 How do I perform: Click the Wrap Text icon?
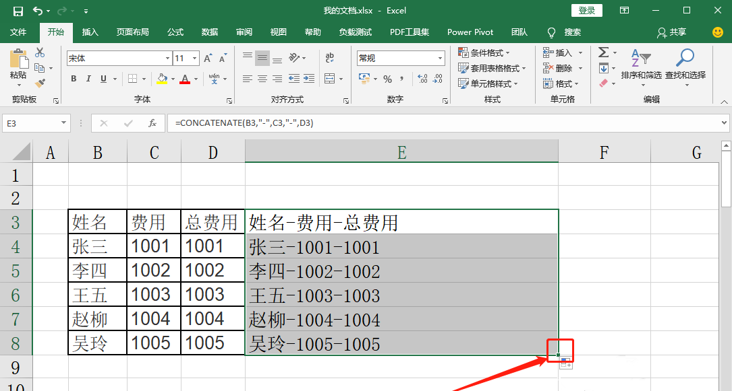[330, 58]
